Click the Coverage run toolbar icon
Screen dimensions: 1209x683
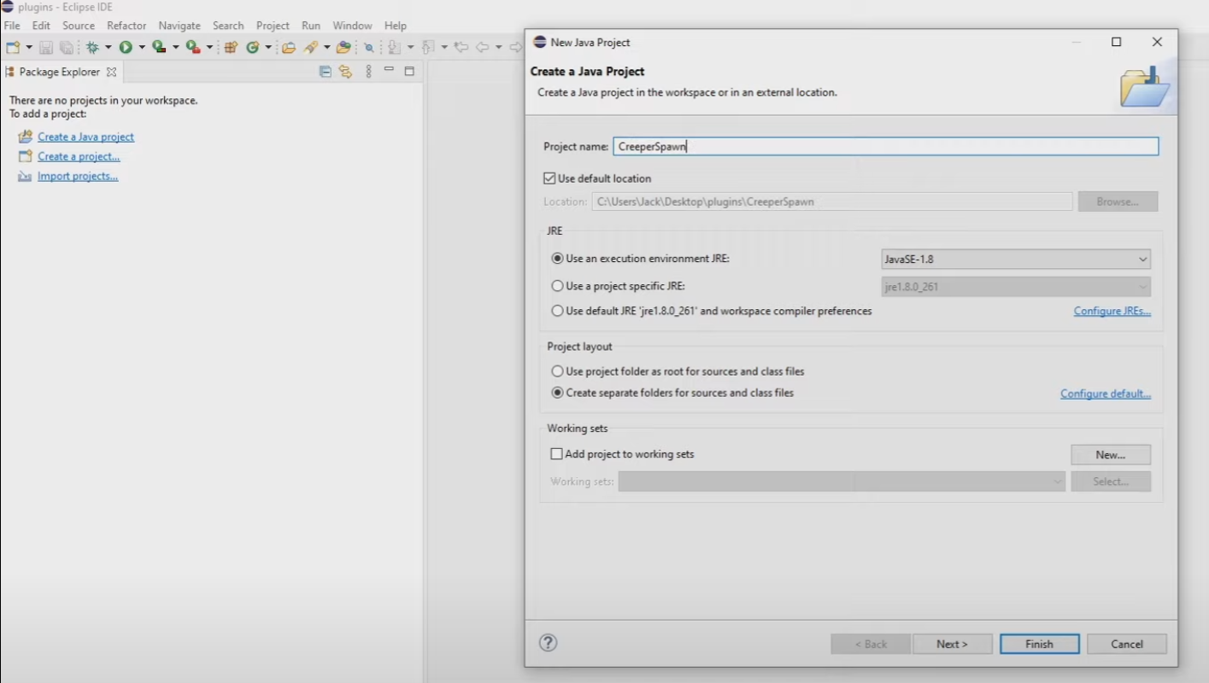pyautogui.click(x=159, y=48)
